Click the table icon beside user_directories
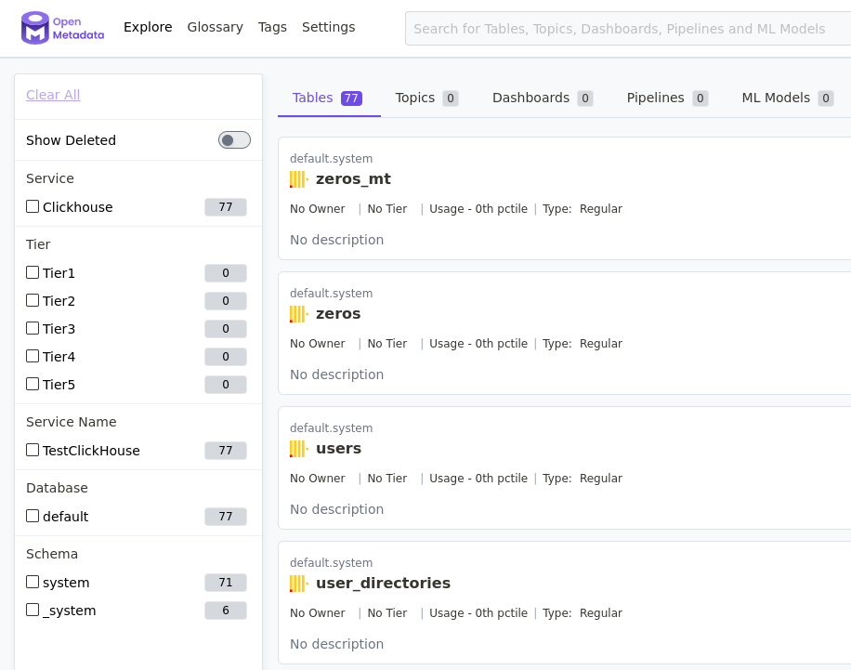 coord(297,583)
